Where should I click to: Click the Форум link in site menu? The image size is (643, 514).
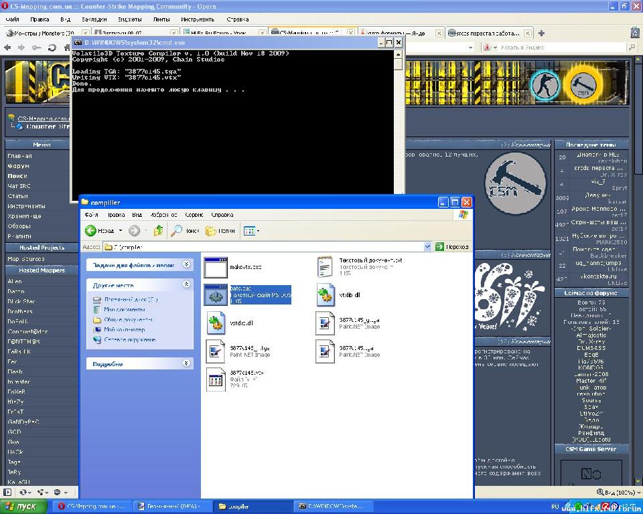coord(19,166)
